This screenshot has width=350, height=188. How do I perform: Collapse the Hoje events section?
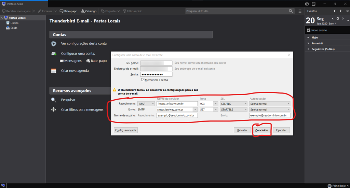pos(308,38)
